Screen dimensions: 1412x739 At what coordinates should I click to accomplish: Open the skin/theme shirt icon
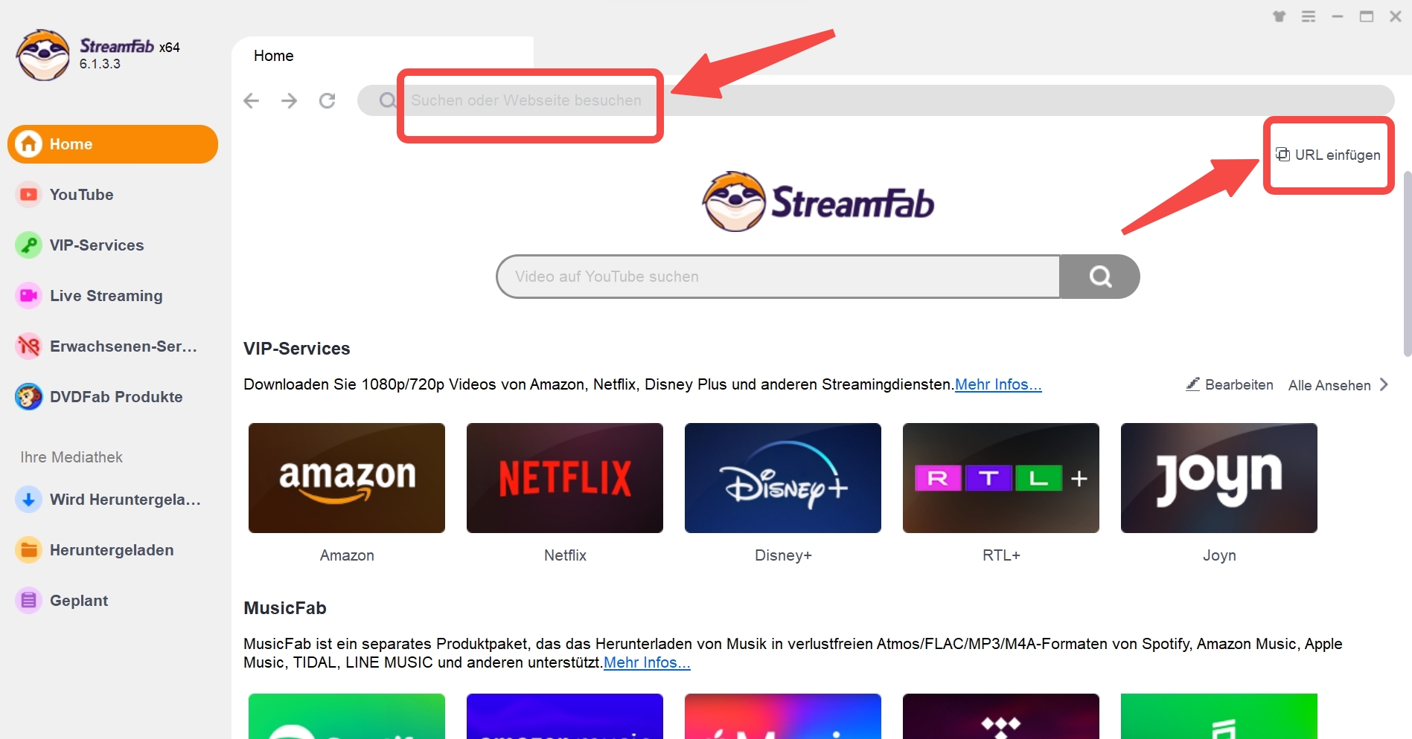(x=1280, y=16)
